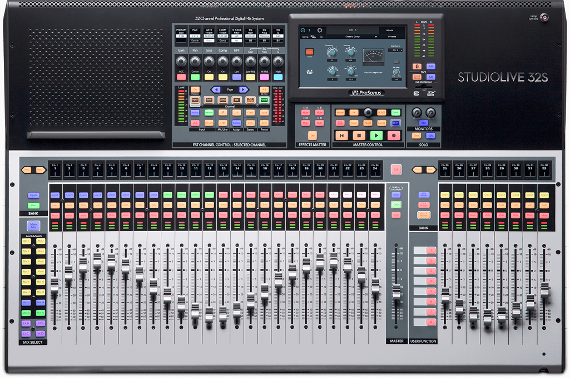Expand the Side Chain In Ch. 2 dropdown
Image resolution: width=570 pixels, height=381 pixels.
coord(396,50)
